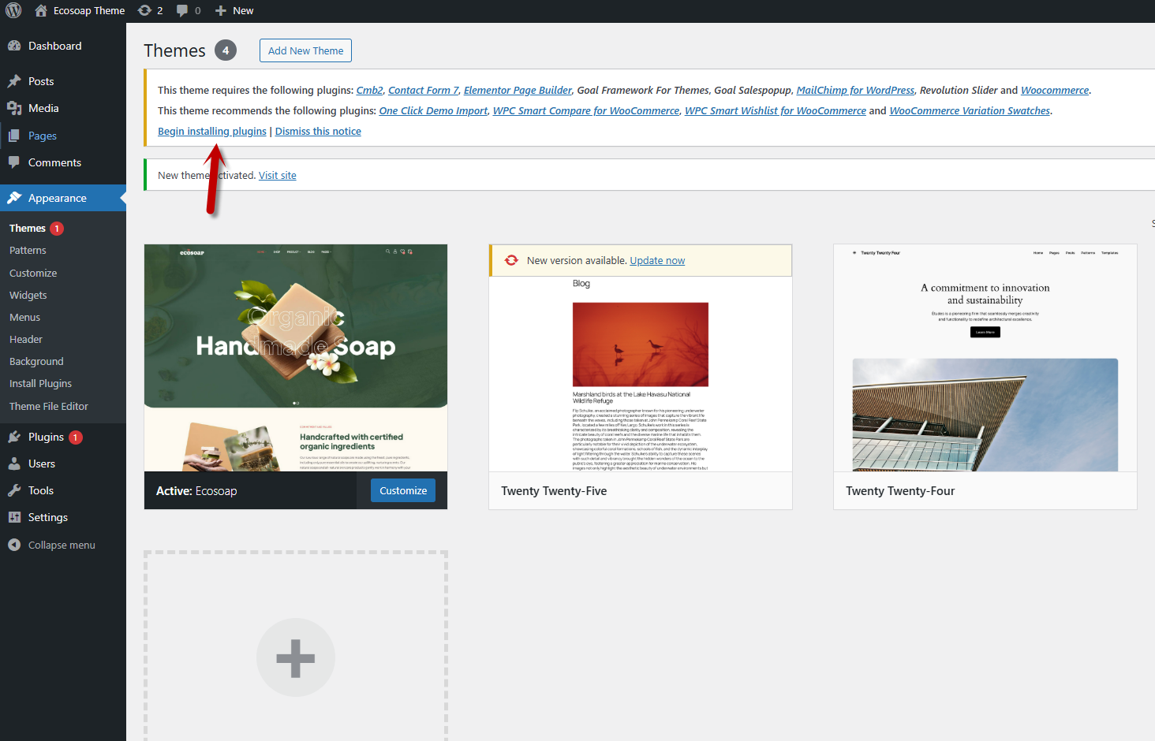Click the Tools wrench icon

[14, 490]
